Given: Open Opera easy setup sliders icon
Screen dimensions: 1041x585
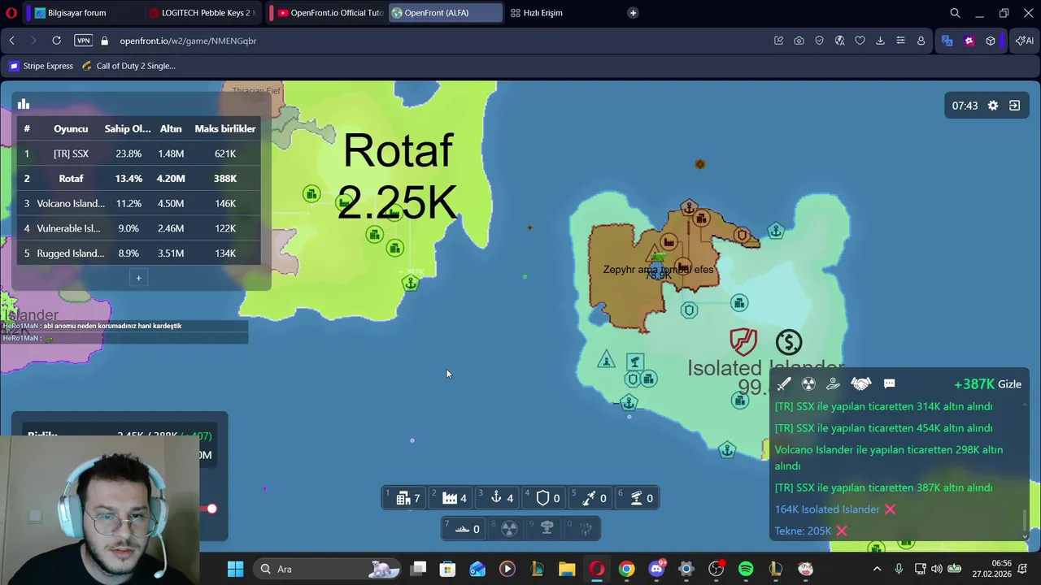Looking at the screenshot, I should click(900, 41).
